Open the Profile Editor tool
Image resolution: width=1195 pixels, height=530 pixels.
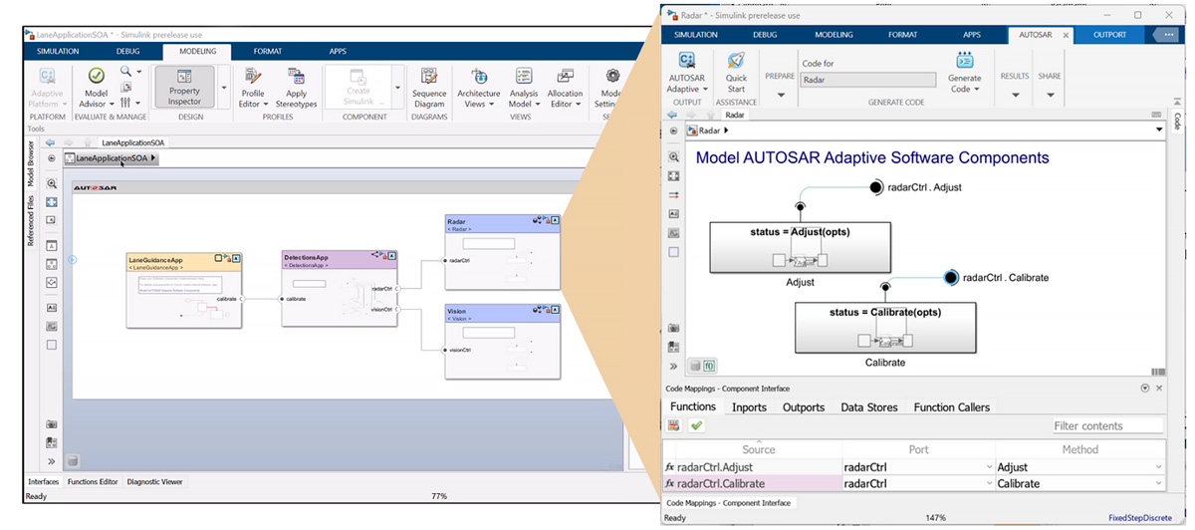252,84
